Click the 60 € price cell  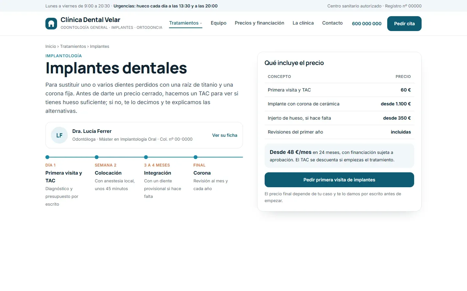[x=406, y=90]
